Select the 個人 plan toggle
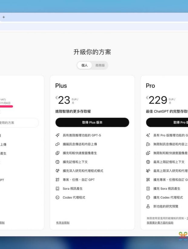Image resolution: width=188 pixels, height=249 pixels. coord(84,65)
